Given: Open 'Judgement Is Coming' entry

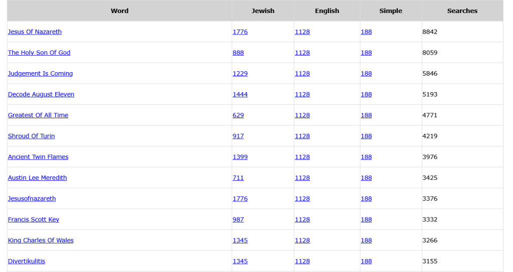Looking at the screenshot, I should pyautogui.click(x=40, y=74).
